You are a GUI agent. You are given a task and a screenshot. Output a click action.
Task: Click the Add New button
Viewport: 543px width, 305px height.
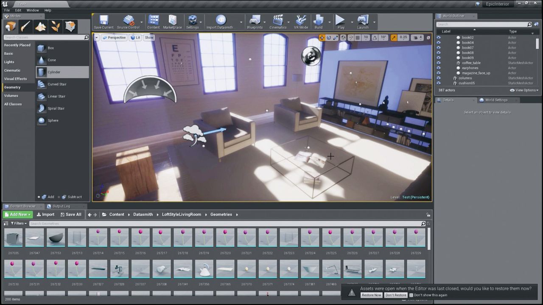[18, 214]
